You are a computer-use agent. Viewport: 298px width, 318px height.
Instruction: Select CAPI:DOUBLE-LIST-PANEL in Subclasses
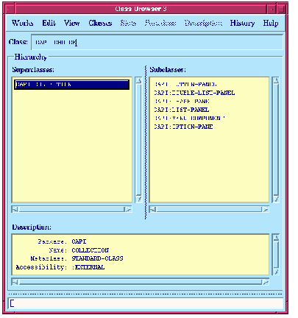(194, 93)
